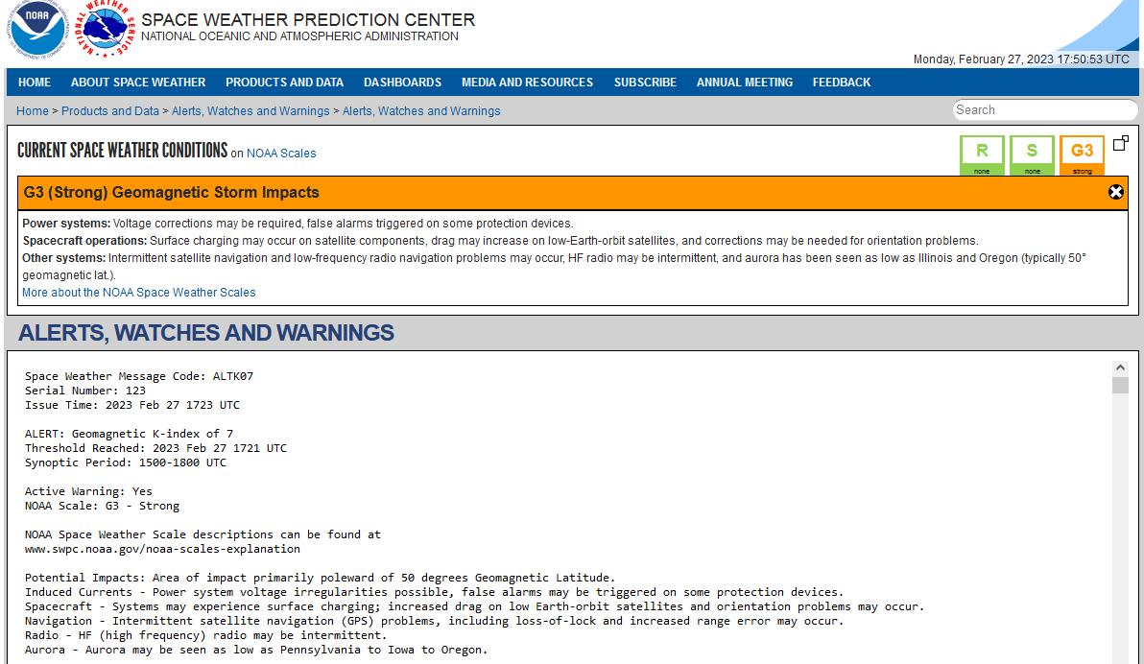The image size is (1144, 664).
Task: Click the Home breadcrumb link
Action: tap(32, 111)
